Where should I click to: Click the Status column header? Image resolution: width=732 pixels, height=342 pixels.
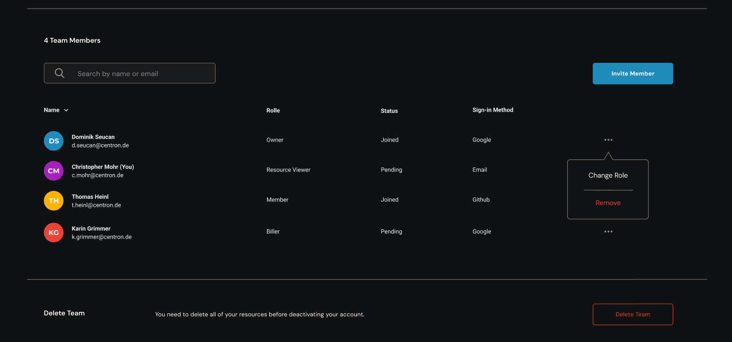tap(389, 111)
